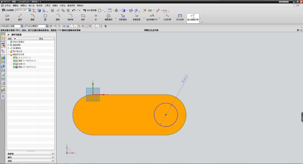Viewport: 303px width, 164px height.
Task: Click the undo arrow in toolbar
Action: (x=74, y=10)
